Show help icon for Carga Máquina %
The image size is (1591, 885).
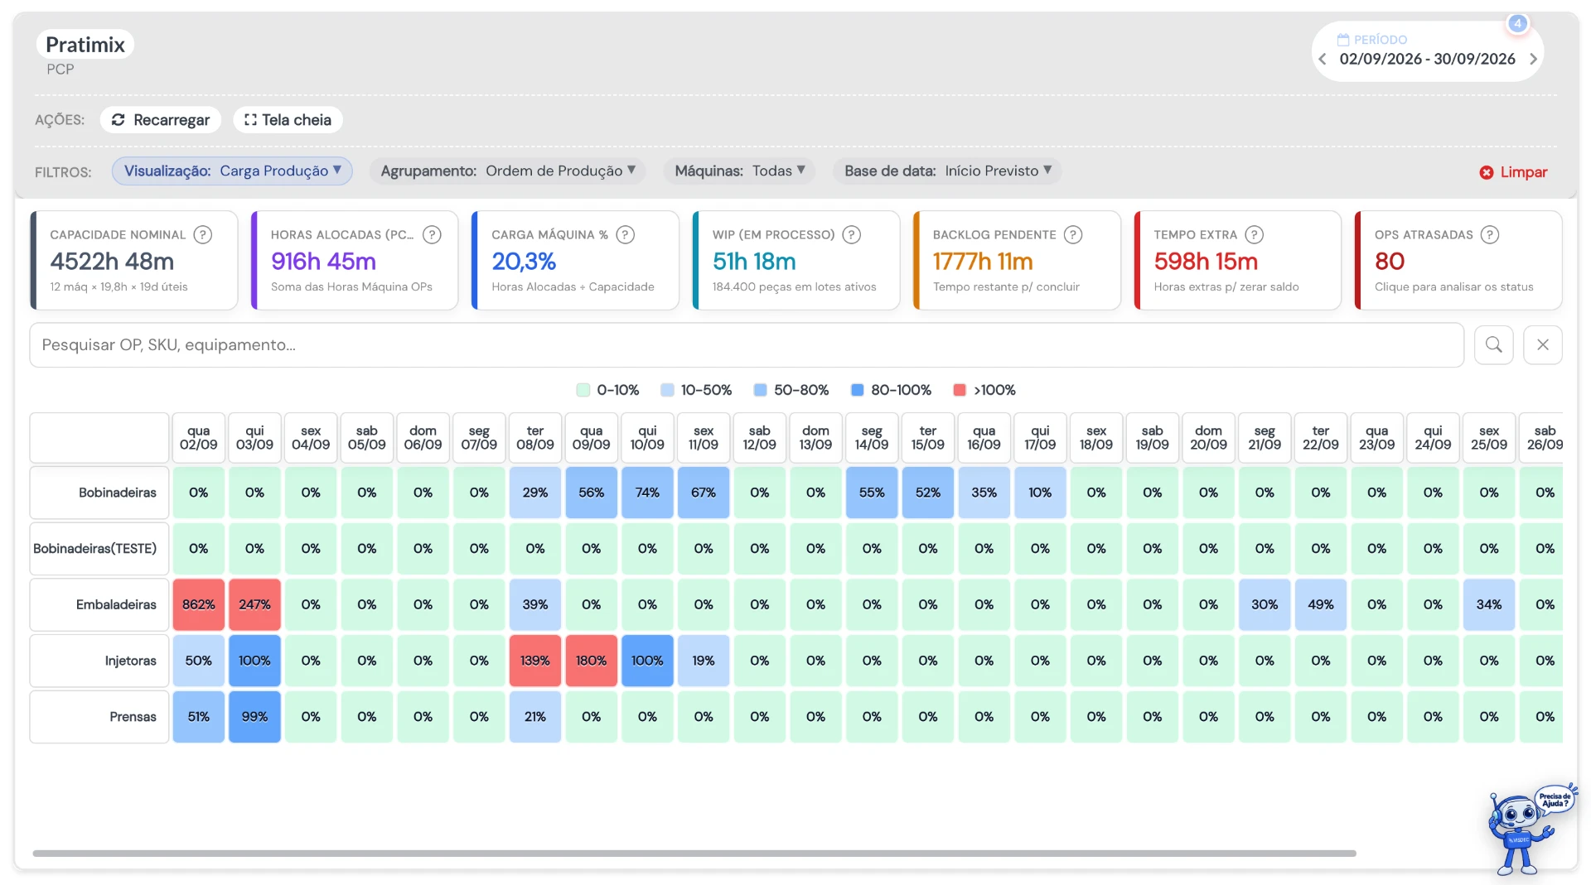pos(626,235)
